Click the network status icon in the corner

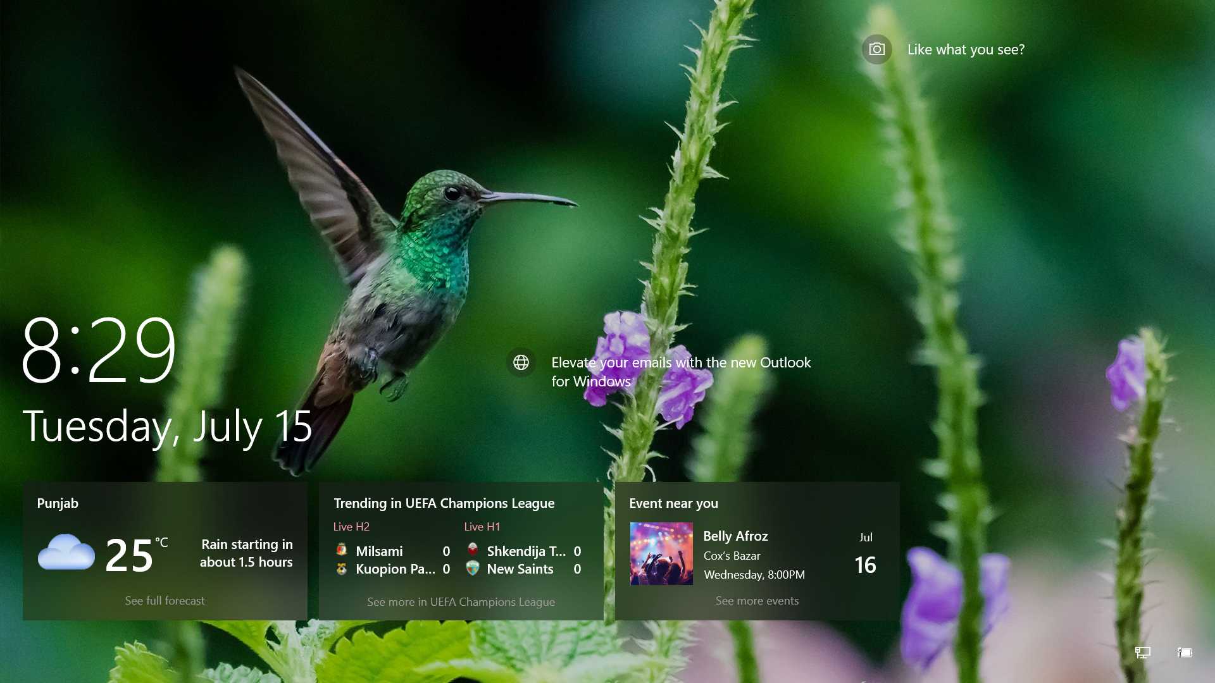pos(1142,652)
